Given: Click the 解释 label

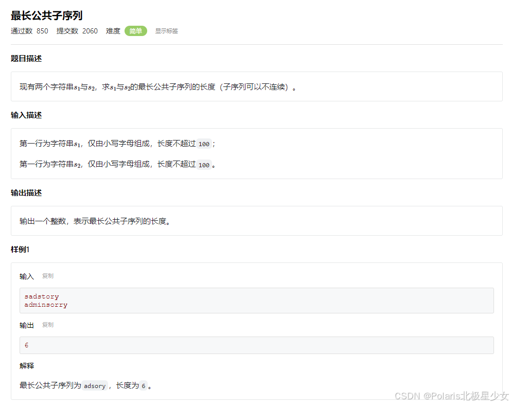Looking at the screenshot, I should (x=26, y=366).
